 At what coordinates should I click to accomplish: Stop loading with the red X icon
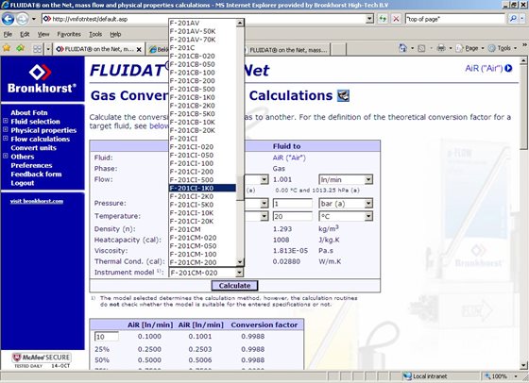point(396,19)
